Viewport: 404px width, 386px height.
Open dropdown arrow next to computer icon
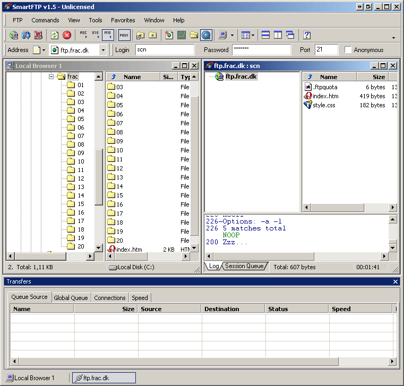click(232, 35)
